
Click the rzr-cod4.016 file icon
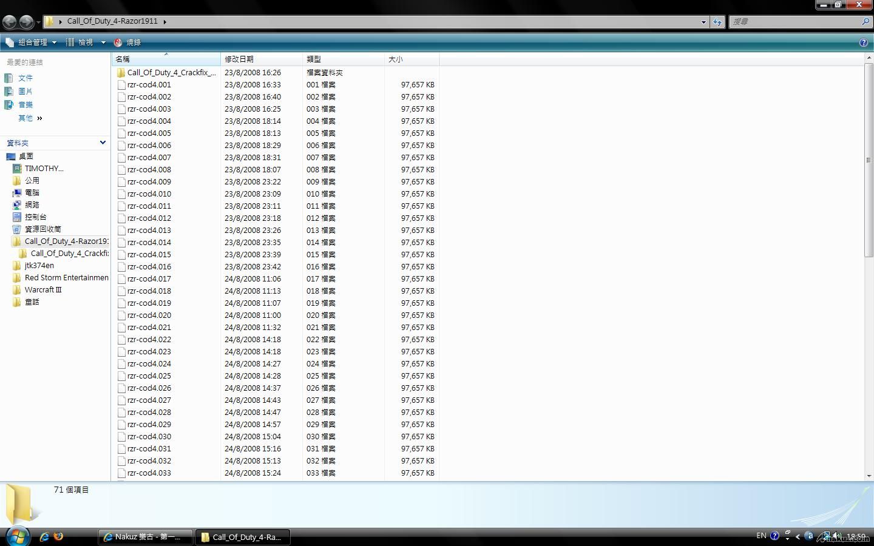121,267
